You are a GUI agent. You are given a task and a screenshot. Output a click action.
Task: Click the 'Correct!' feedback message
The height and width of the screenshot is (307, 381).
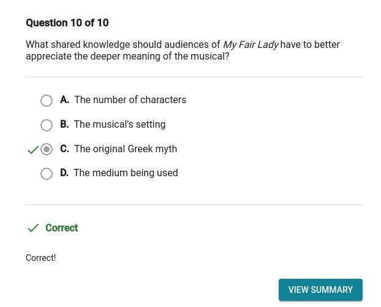point(40,258)
